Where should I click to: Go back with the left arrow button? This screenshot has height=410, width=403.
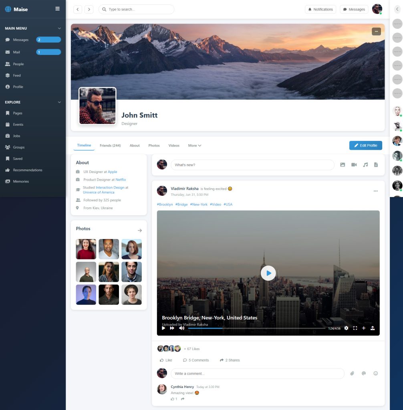click(x=77, y=10)
